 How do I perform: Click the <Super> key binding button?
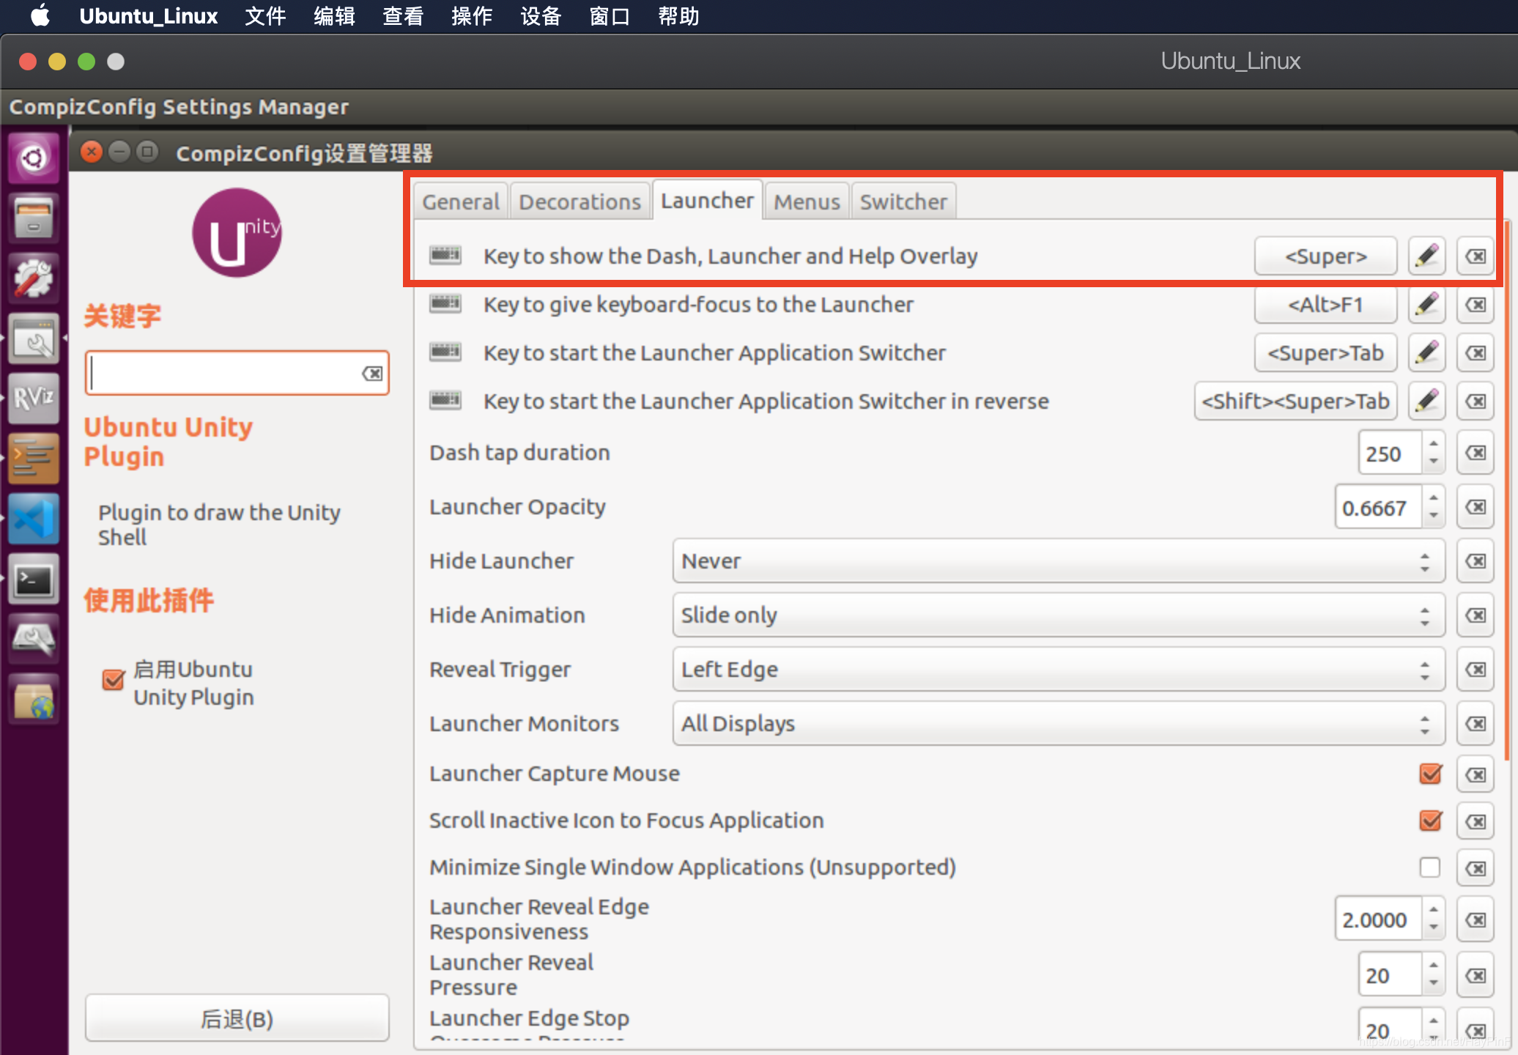1325,256
